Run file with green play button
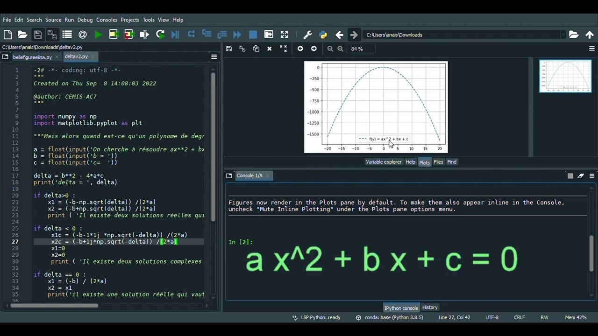598x336 pixels. coord(98,35)
